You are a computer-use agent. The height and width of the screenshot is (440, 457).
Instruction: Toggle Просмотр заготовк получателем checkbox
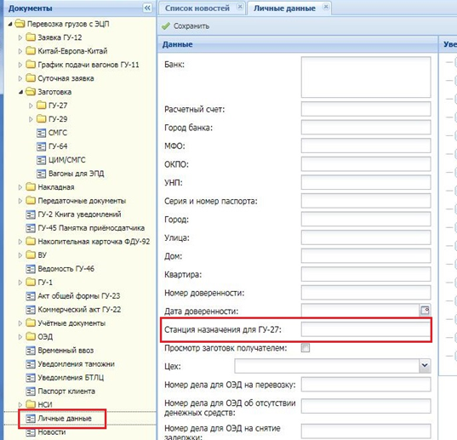[306, 348]
